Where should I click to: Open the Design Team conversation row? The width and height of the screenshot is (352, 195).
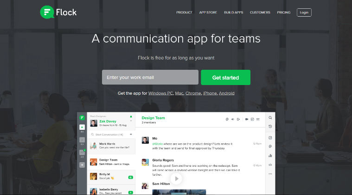(x=111, y=162)
